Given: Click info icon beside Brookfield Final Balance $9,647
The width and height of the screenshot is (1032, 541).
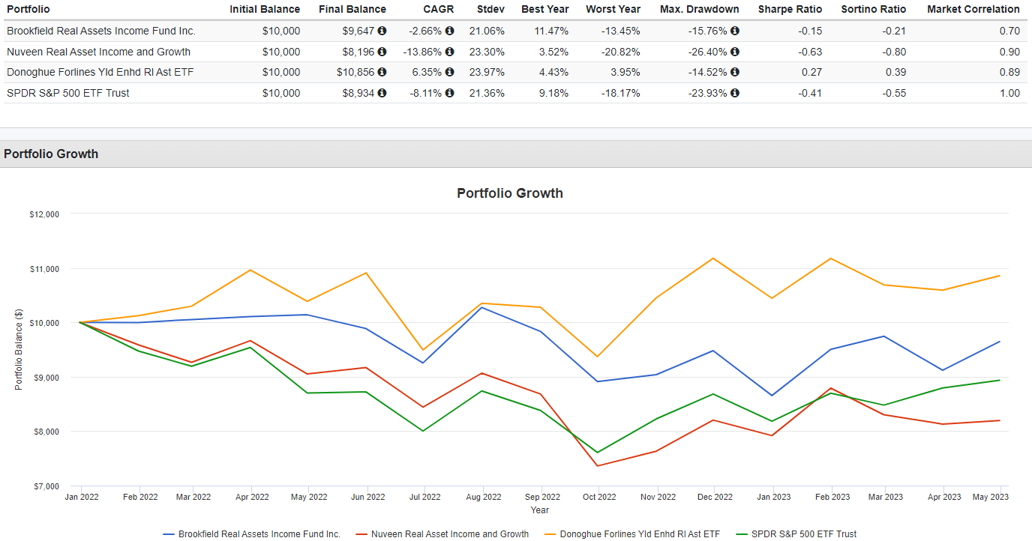Looking at the screenshot, I should point(382,31).
